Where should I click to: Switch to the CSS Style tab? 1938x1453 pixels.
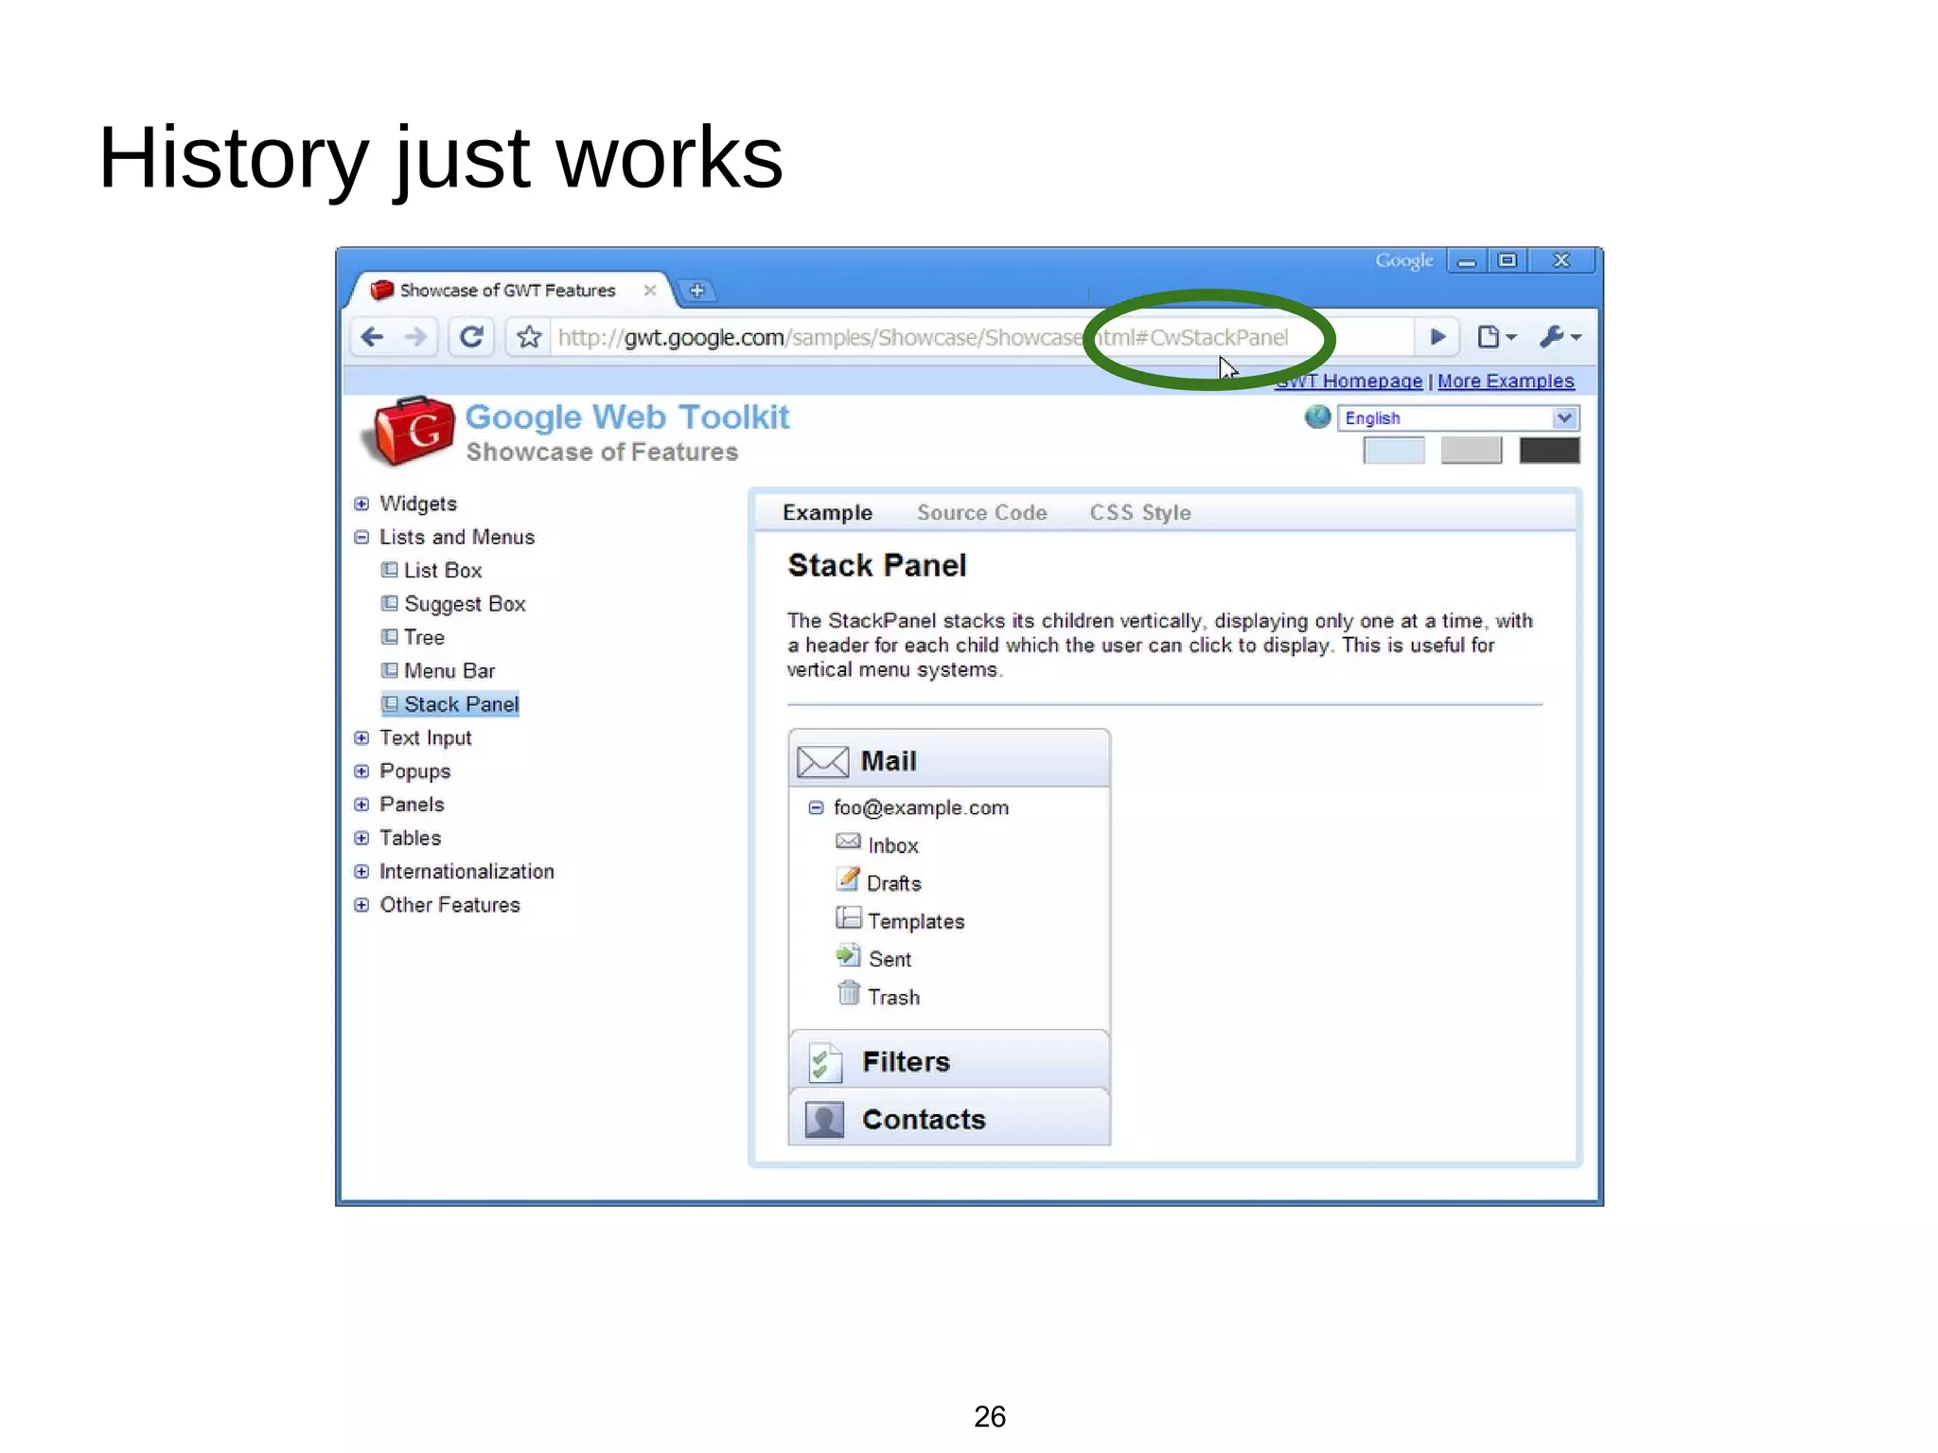click(x=1140, y=513)
